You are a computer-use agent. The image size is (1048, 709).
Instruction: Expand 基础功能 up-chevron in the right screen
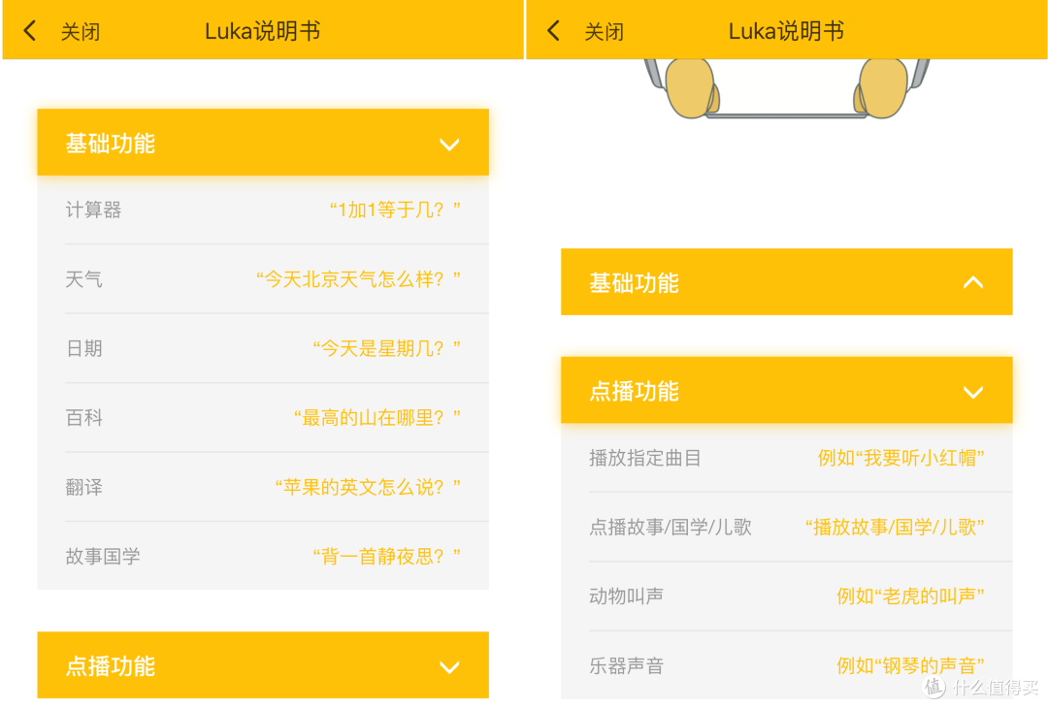tap(973, 282)
